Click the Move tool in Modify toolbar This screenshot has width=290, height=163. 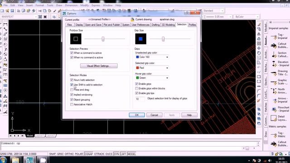coord(259,48)
